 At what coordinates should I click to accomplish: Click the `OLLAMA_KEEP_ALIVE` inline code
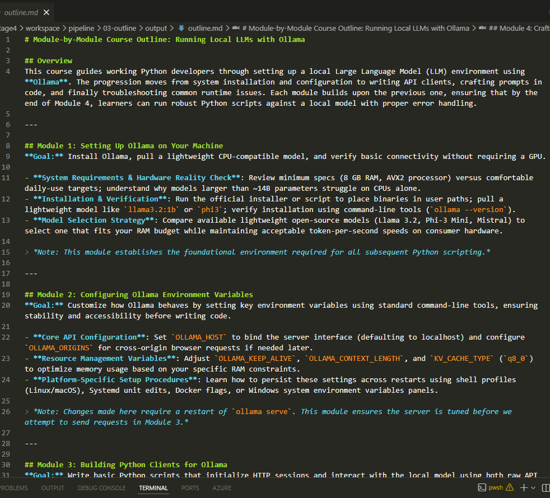(x=255, y=358)
